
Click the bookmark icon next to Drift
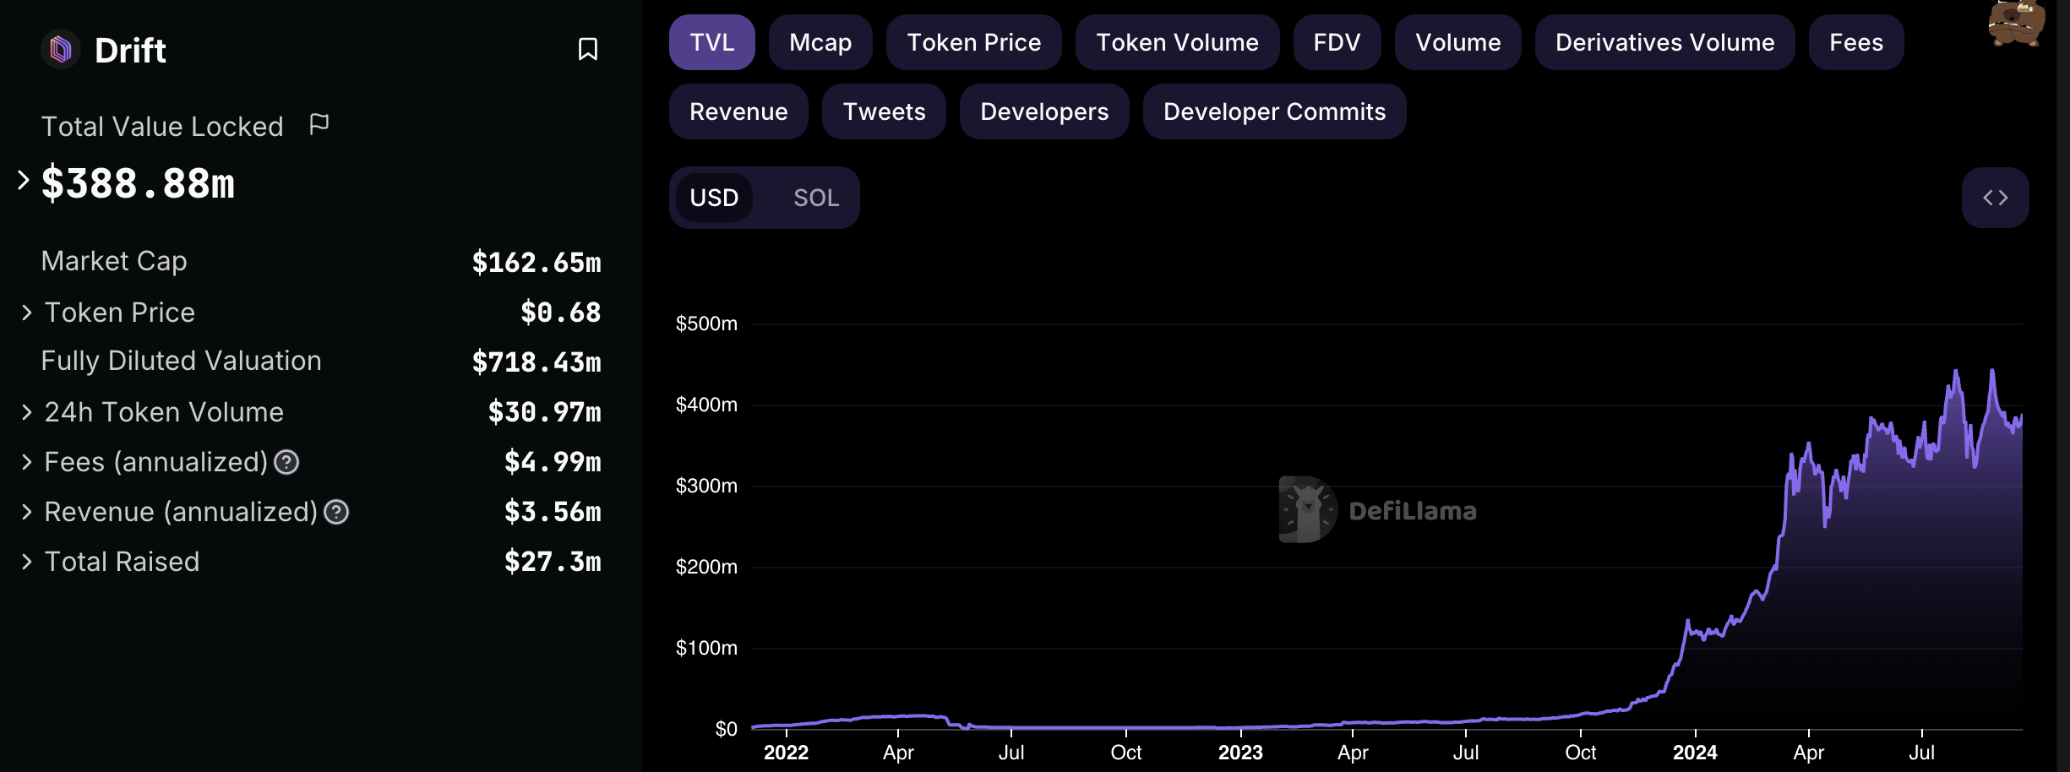coord(588,49)
